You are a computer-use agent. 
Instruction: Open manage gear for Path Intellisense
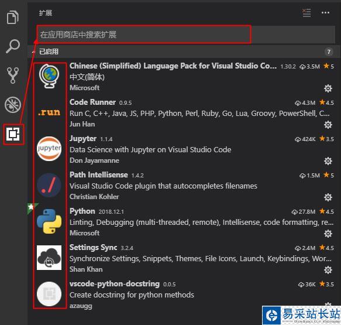pos(328,197)
